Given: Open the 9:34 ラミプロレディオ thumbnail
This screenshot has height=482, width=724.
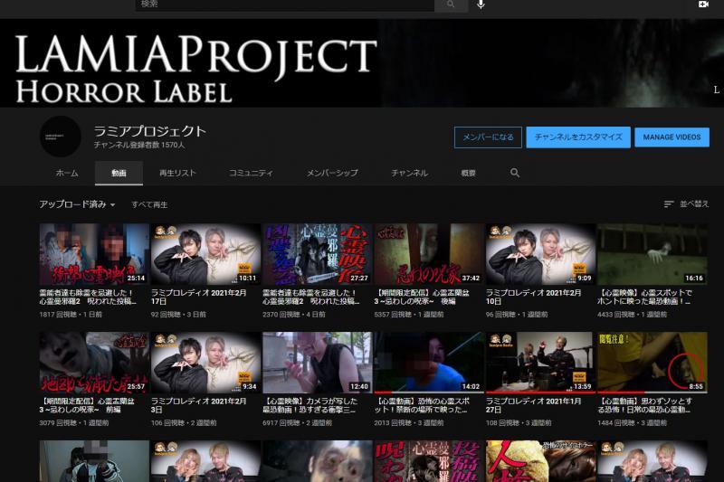Looking at the screenshot, I should 205,363.
